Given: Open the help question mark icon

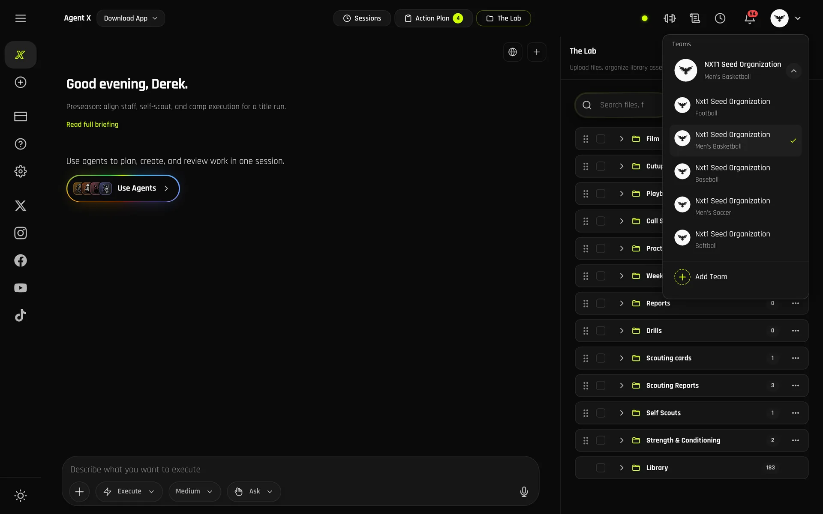Looking at the screenshot, I should 21,144.
